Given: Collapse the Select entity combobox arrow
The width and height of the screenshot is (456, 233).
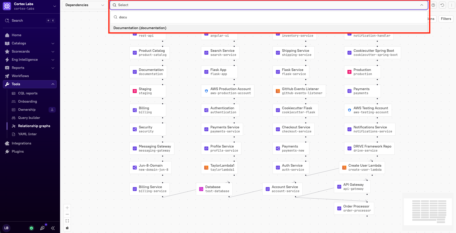Looking at the screenshot, I should tap(422, 5).
